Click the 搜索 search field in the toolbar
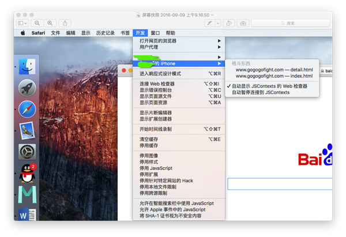 [x=298, y=23]
